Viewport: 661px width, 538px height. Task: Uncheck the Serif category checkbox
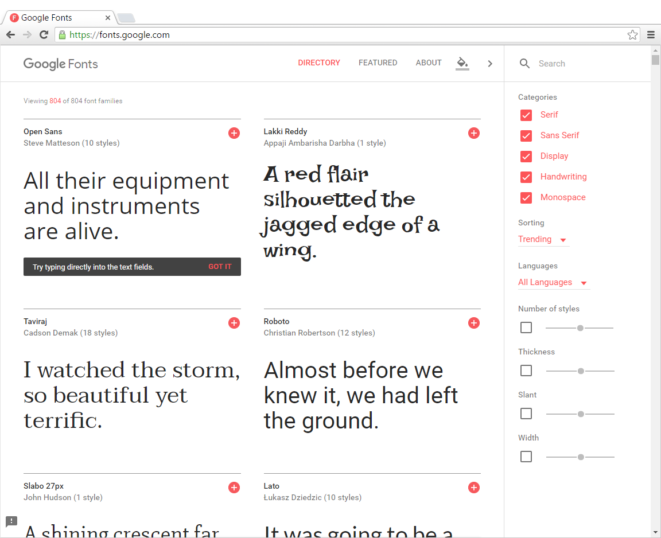526,115
